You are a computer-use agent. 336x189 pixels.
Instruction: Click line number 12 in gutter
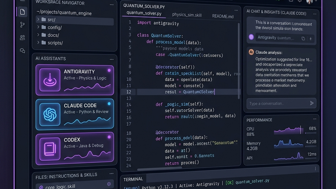tap(129, 92)
